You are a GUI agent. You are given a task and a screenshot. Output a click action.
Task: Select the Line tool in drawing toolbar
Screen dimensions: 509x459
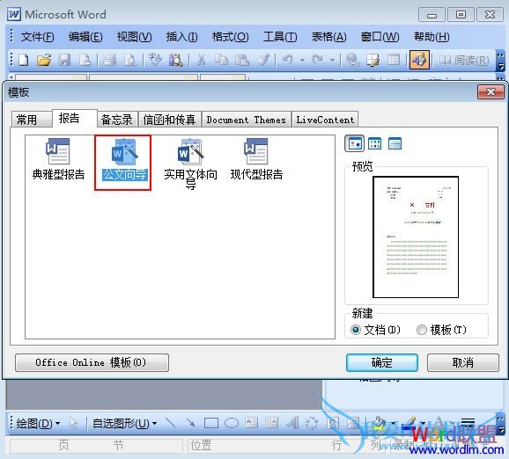(170, 423)
